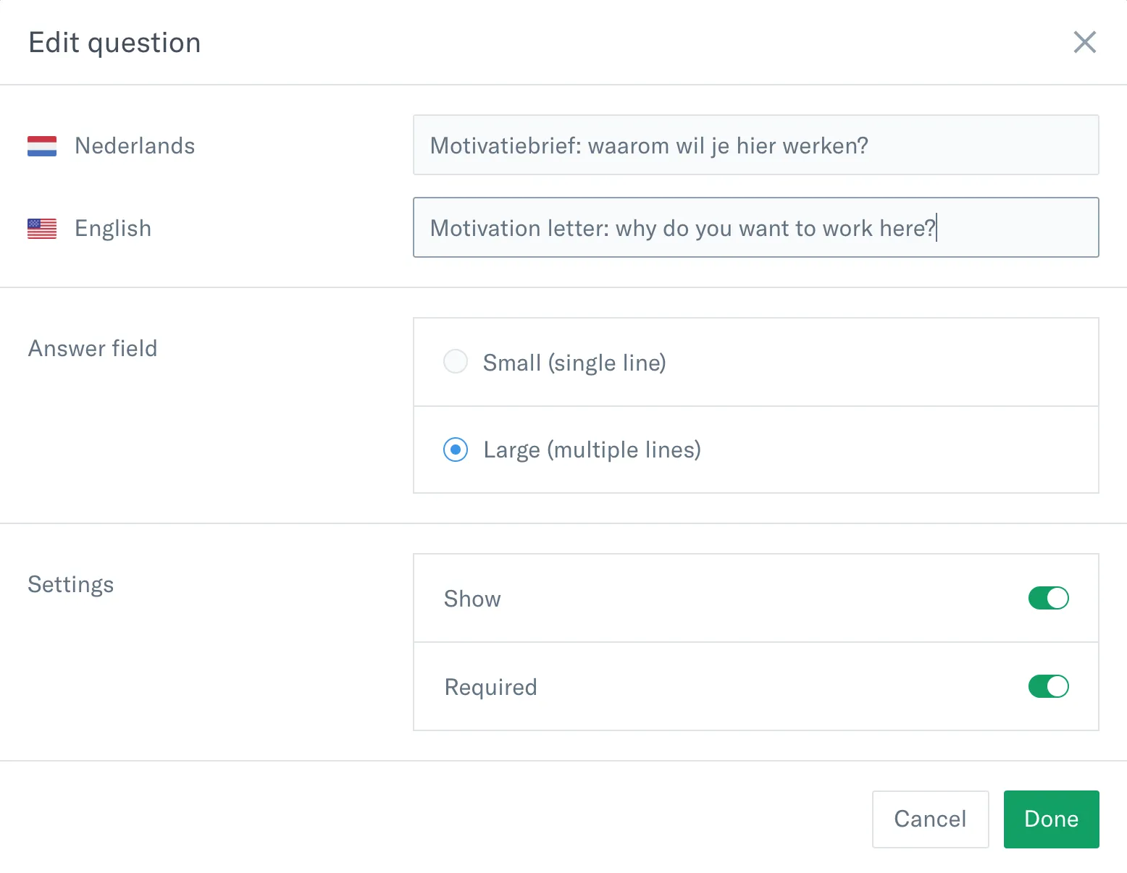The height and width of the screenshot is (873, 1127).
Task: Click the United States flag icon
Action: coord(42,229)
